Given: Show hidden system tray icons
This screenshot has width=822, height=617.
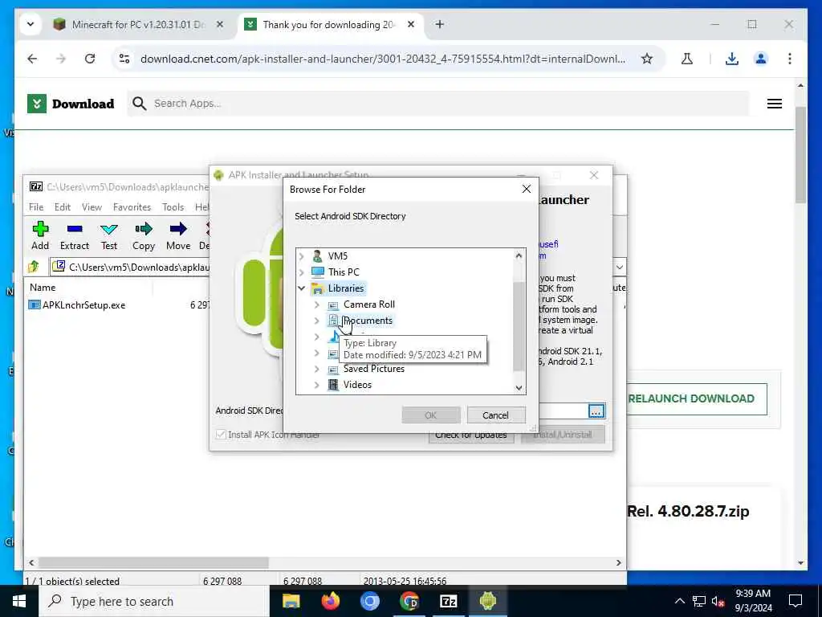Looking at the screenshot, I should (x=679, y=601).
